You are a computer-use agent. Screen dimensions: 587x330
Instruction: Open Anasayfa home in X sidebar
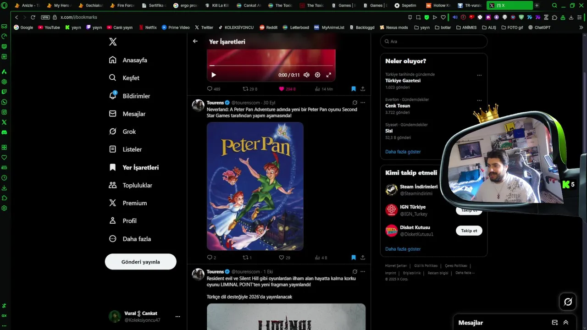(x=128, y=60)
